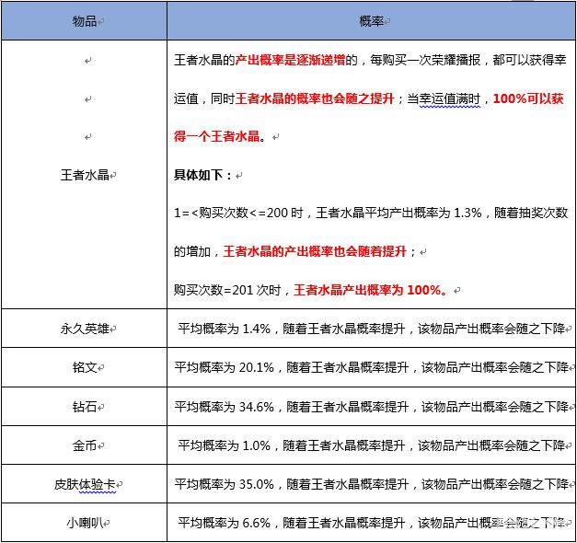Select the 王者水晶 item name cell
This screenshot has height=543, width=577.
pyautogui.click(x=85, y=175)
